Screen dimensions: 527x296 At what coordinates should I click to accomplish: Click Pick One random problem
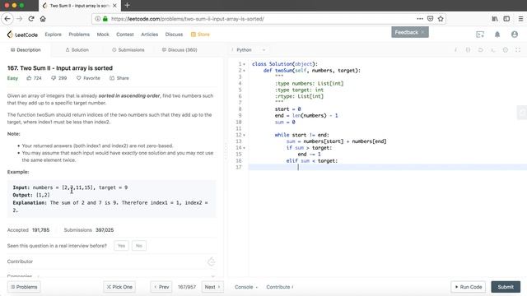click(x=119, y=287)
